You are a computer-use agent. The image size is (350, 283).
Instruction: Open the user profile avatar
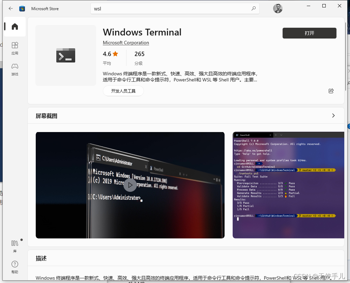coord(278,8)
